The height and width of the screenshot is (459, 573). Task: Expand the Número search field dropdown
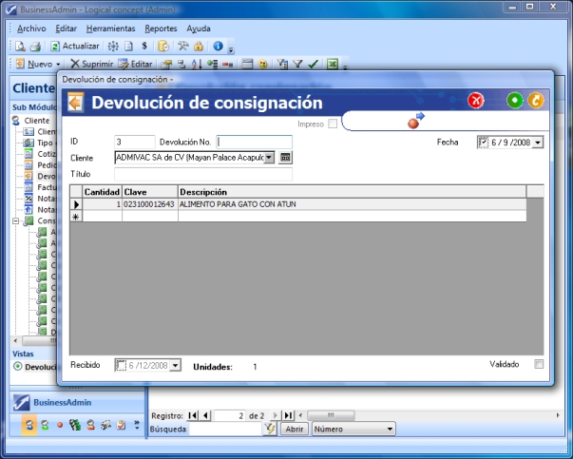(391, 430)
